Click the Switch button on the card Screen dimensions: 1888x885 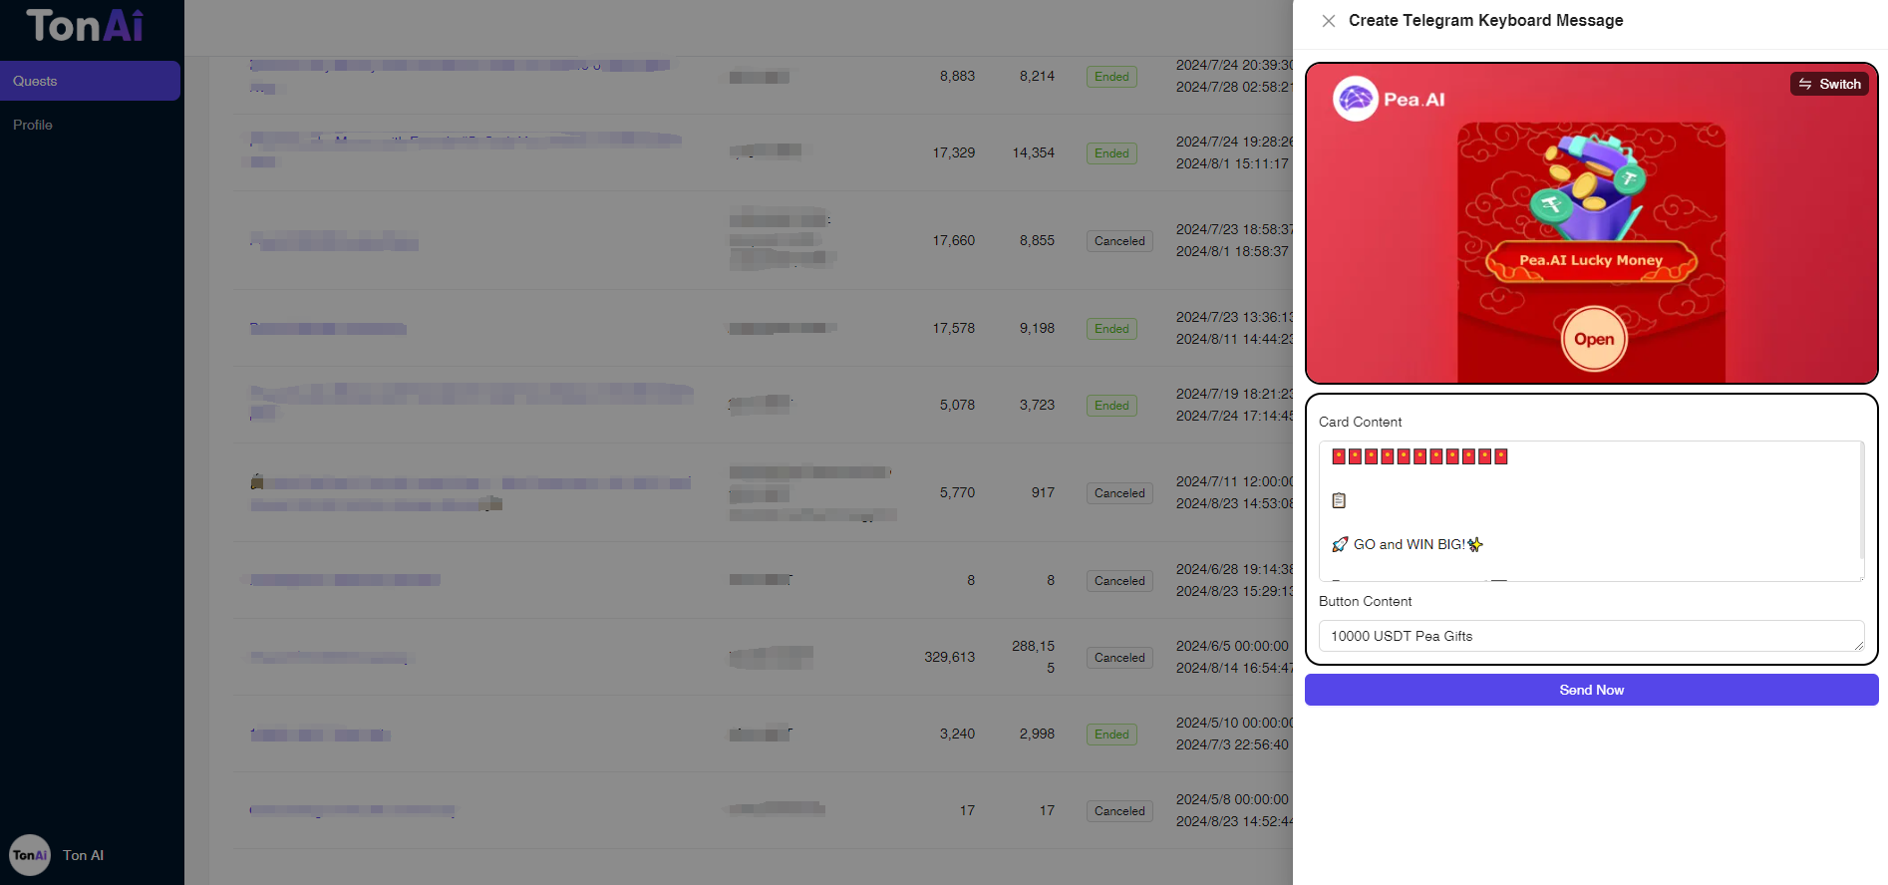pos(1829,84)
